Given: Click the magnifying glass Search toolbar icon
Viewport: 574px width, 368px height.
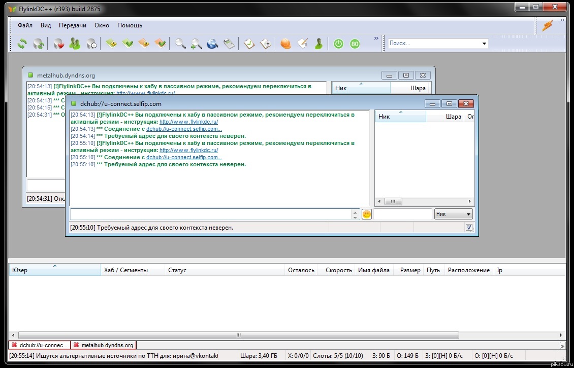Looking at the screenshot, I should [x=180, y=44].
